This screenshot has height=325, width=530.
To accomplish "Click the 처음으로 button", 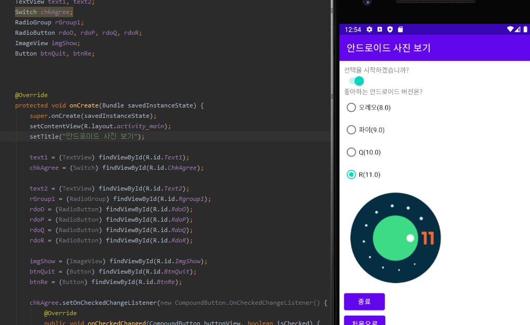I will click(x=364, y=321).
